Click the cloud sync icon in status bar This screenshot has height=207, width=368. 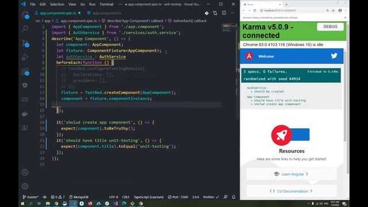[45, 197]
